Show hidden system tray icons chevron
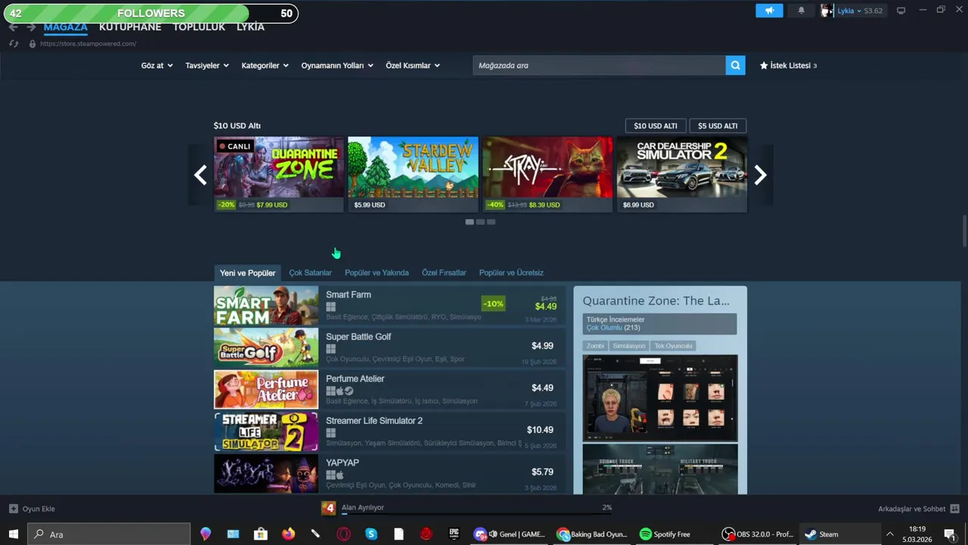 889,534
